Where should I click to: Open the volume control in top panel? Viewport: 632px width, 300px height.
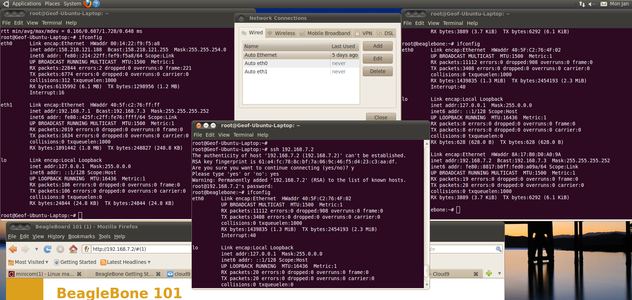pos(592,4)
